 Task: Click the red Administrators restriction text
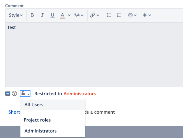click(x=80, y=94)
